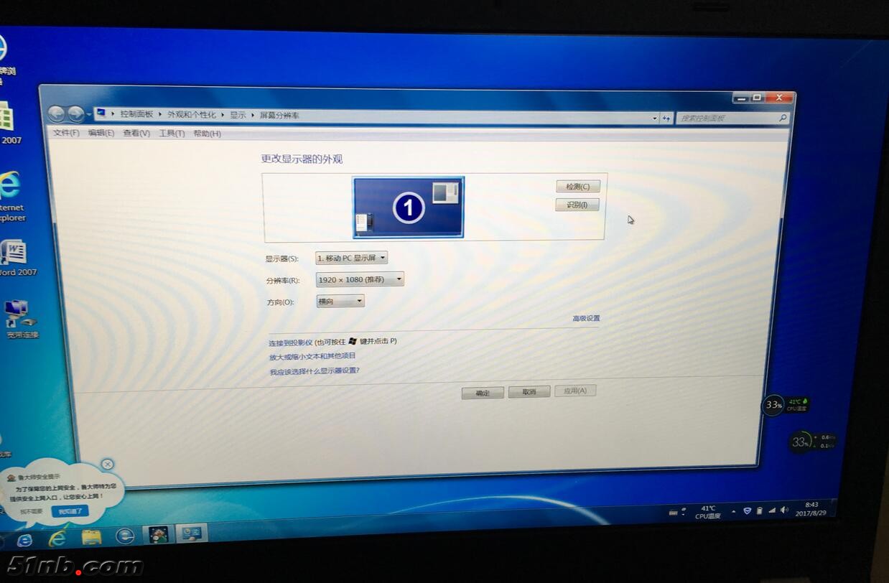Go back with the window's Back arrow

tap(56, 113)
